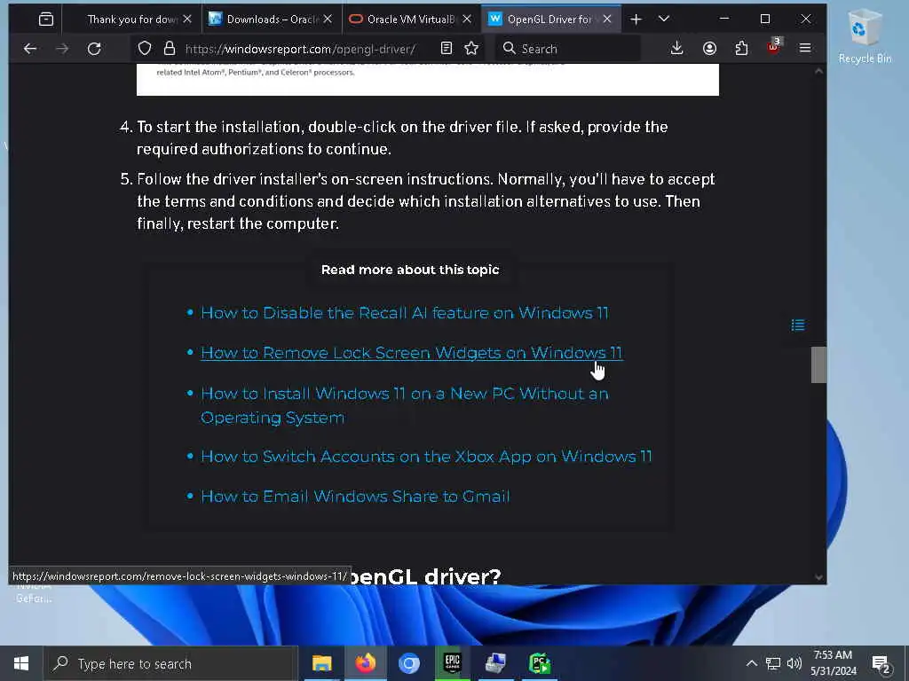Image resolution: width=909 pixels, height=681 pixels.
Task: Close the 'Thank you for downloading' tab
Action: (x=187, y=20)
